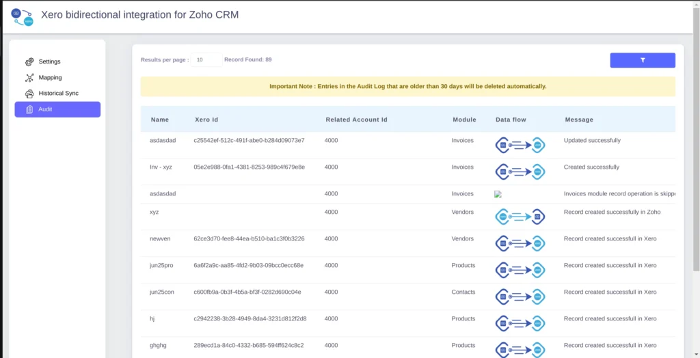700x358 pixels.
Task: Click the Record Found: 89 label
Action: click(x=247, y=60)
